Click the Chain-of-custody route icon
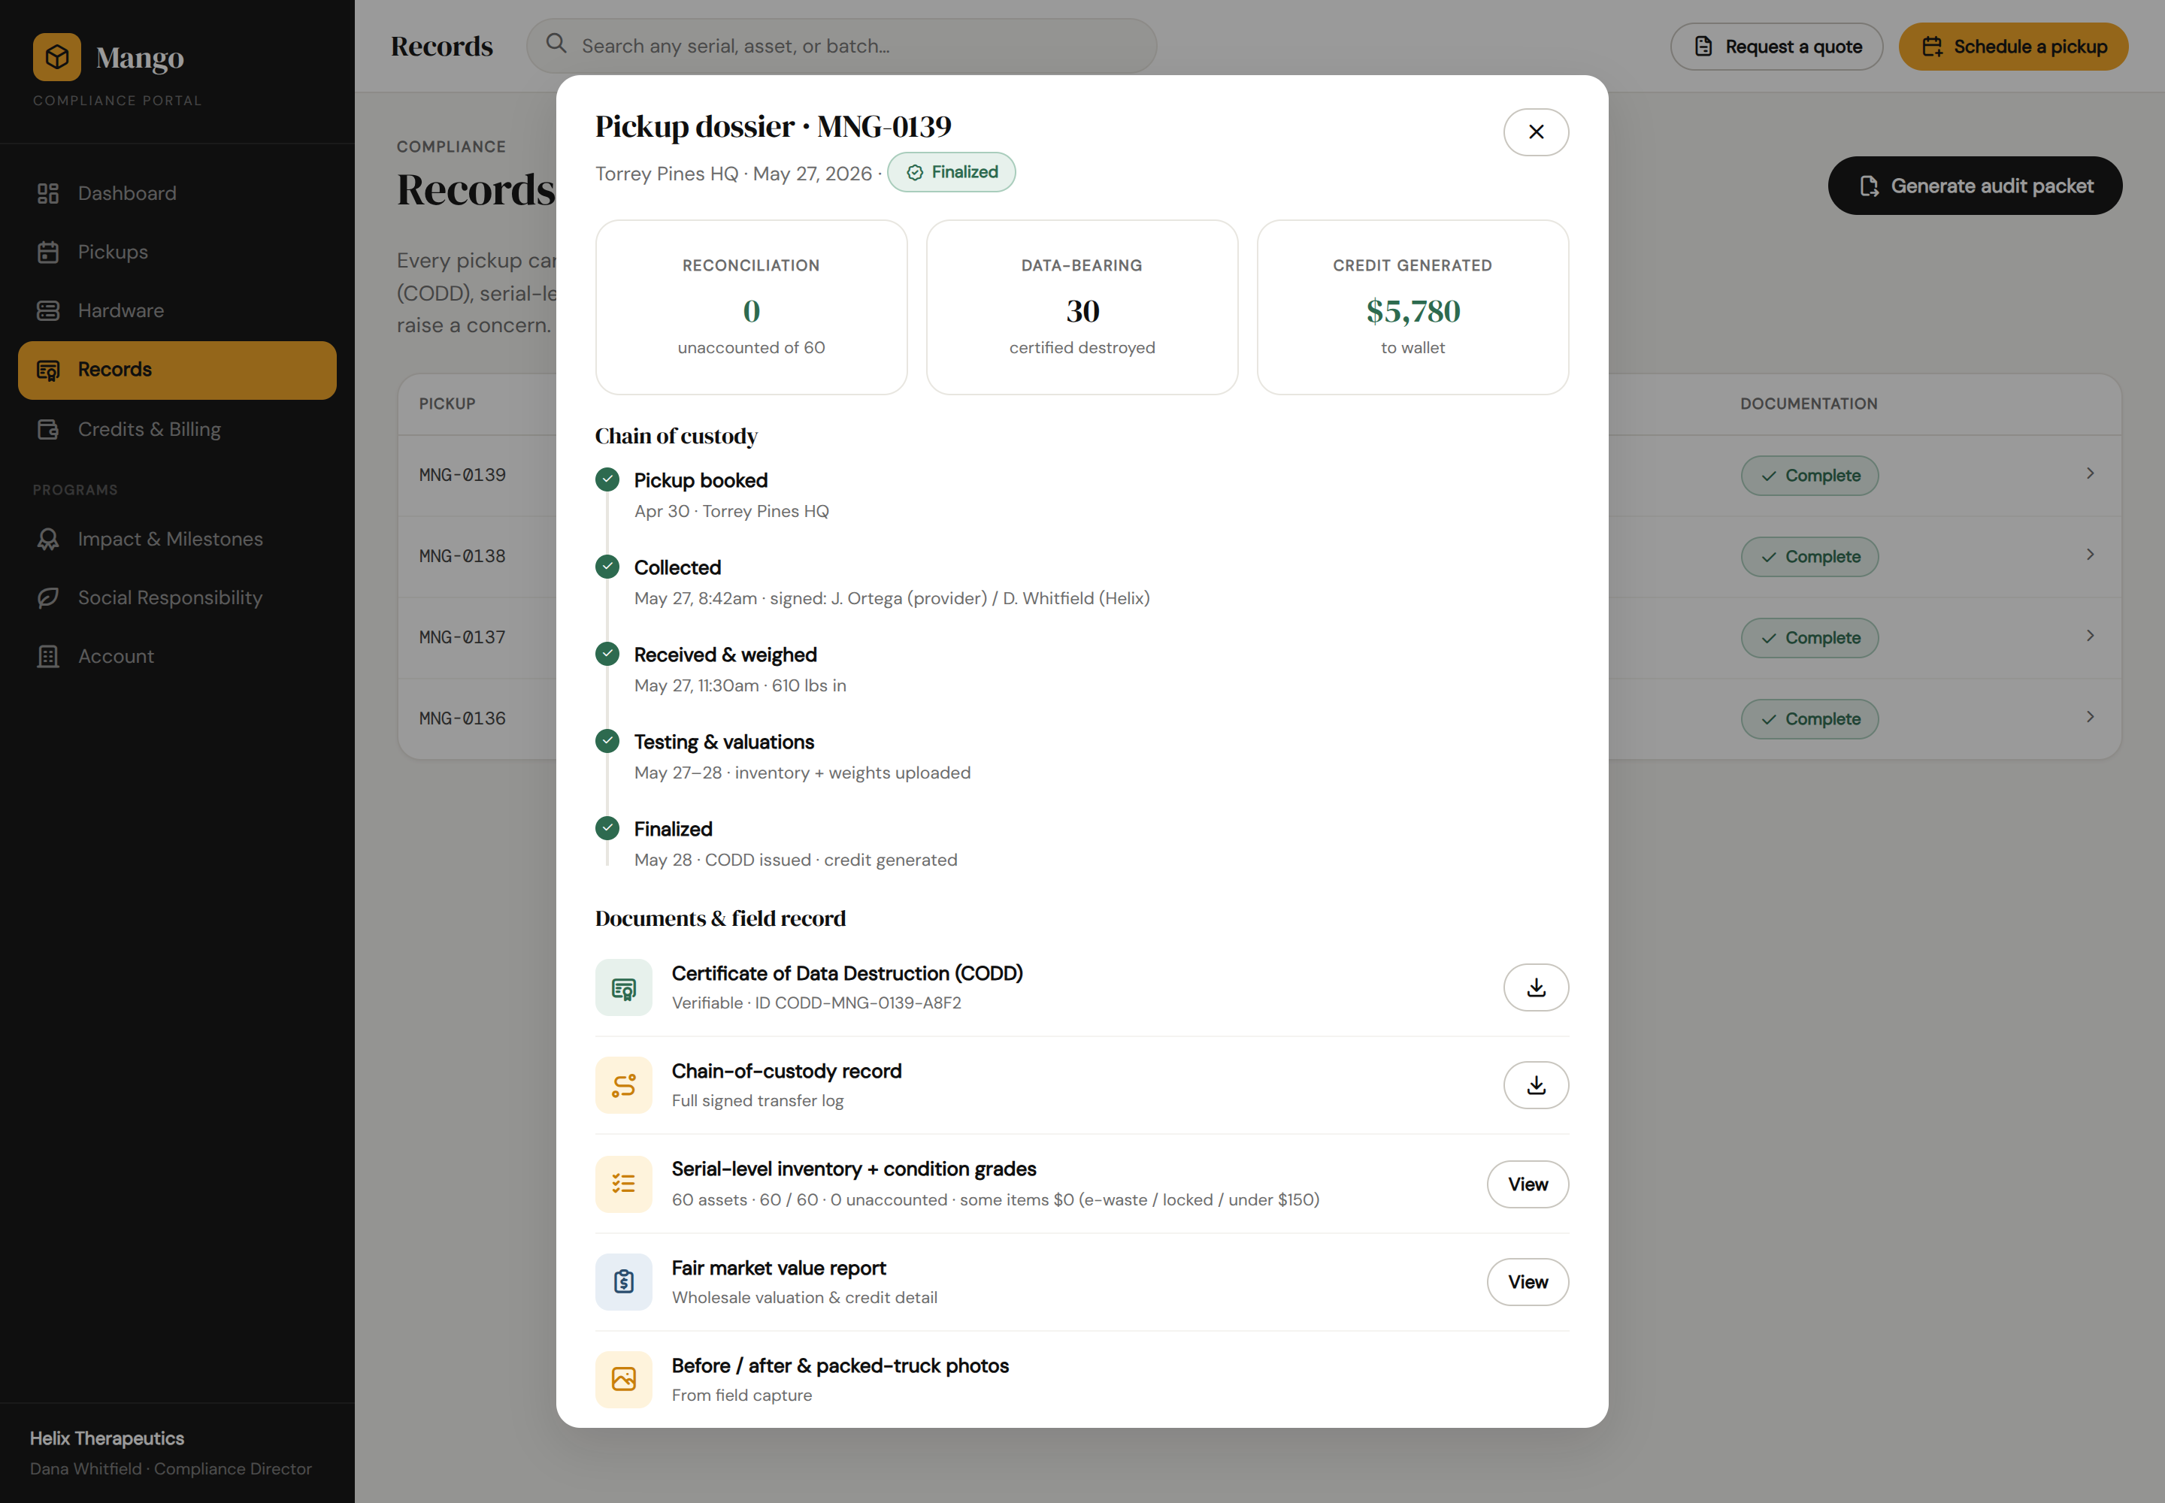Screen dimensions: 2165x1503 coord(624,1086)
